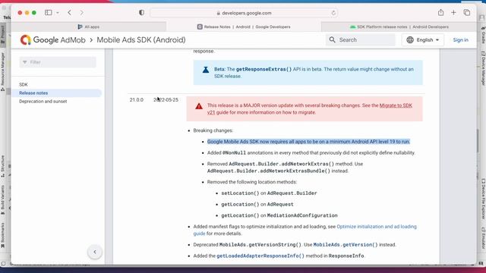The height and width of the screenshot is (273, 486).
Task: Add a new tab with plus icon
Action: tap(453, 13)
